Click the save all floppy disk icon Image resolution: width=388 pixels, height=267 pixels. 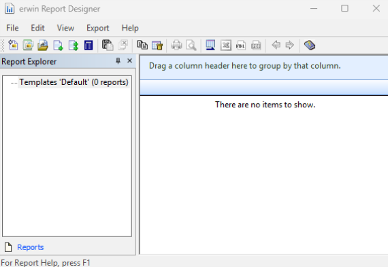coord(108,46)
